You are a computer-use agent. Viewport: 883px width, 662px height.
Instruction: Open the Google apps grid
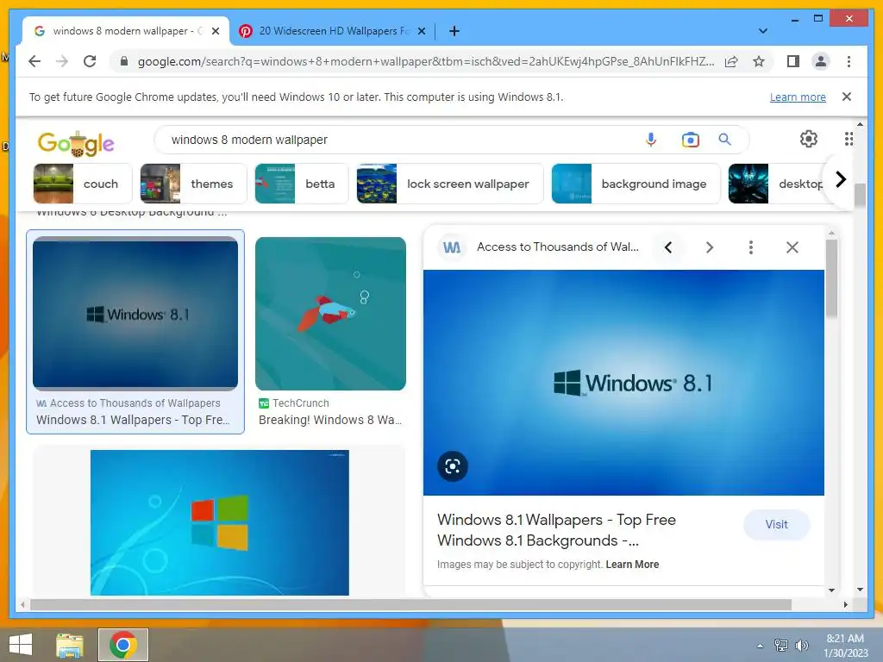(849, 139)
